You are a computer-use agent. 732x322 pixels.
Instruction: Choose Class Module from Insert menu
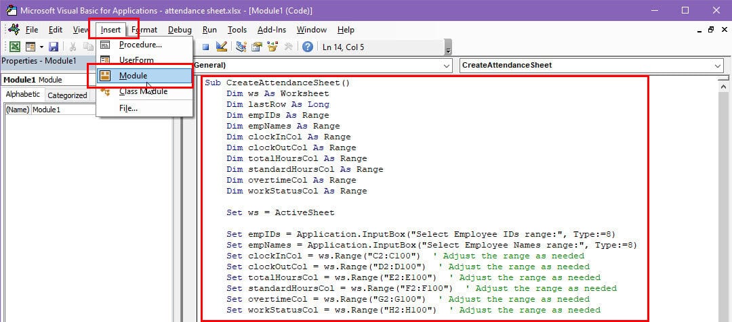pos(145,91)
